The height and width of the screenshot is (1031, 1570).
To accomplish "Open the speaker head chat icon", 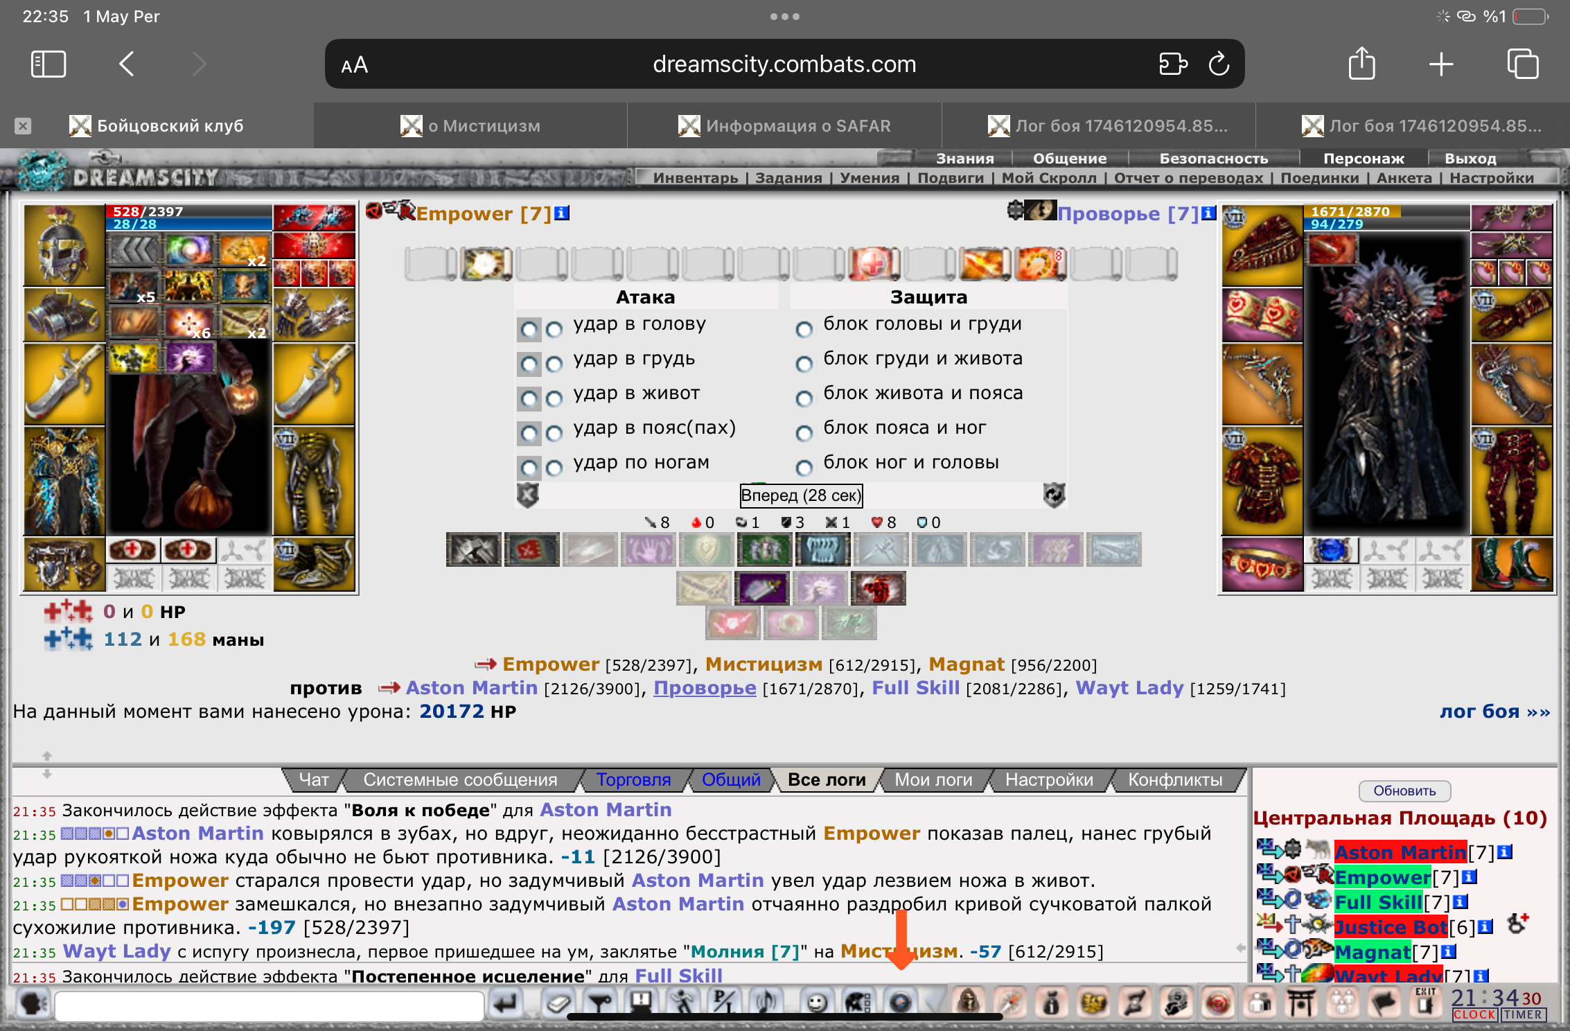I will click(33, 1004).
